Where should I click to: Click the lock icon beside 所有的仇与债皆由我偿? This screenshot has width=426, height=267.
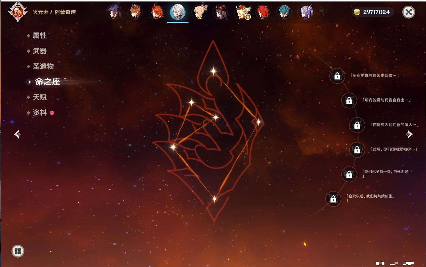pyautogui.click(x=337, y=76)
